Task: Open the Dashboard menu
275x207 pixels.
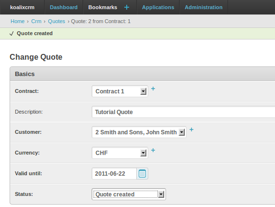Action: (x=64, y=7)
